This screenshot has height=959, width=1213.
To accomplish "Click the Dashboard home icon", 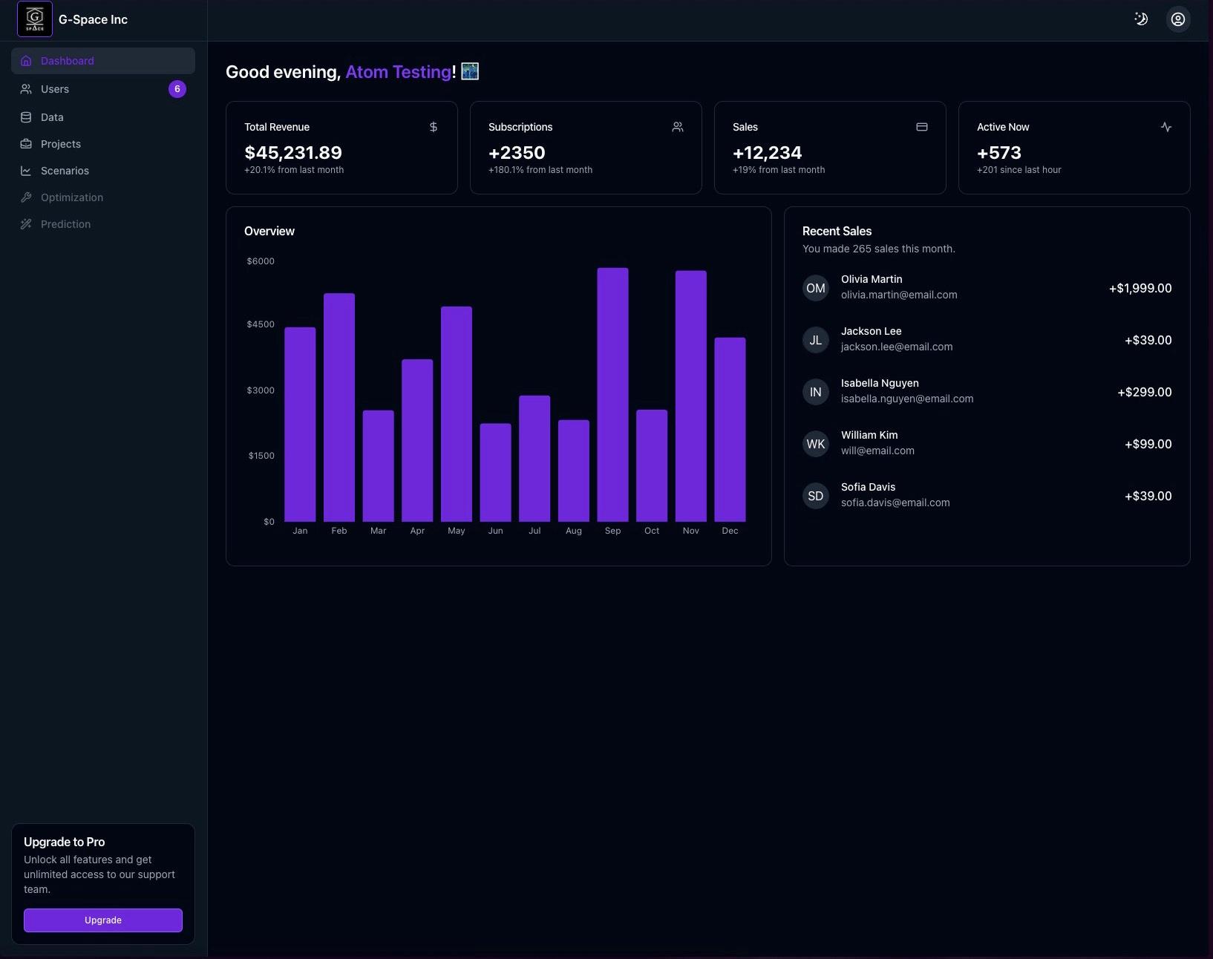I will [26, 61].
